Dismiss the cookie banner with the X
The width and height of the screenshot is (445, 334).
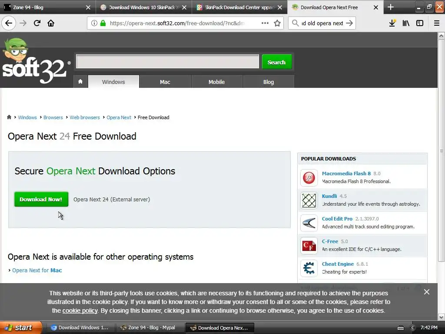[x=427, y=292]
